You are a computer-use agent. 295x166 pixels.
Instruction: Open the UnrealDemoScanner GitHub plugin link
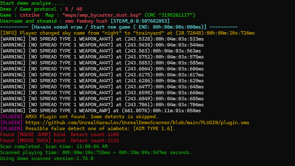coord(137,123)
